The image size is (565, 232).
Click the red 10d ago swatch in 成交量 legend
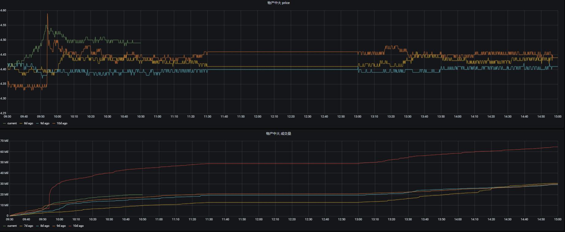pos(70,226)
